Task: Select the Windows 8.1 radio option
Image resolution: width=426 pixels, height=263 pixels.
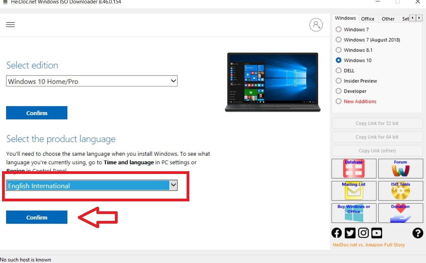Action: tap(339, 50)
